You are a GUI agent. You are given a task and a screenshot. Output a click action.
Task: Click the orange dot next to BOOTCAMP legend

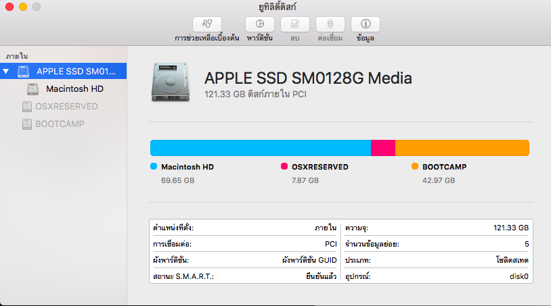pyautogui.click(x=415, y=166)
